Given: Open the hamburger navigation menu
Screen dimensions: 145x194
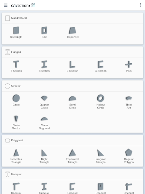Looking at the screenshot, I should (x=6, y=5).
